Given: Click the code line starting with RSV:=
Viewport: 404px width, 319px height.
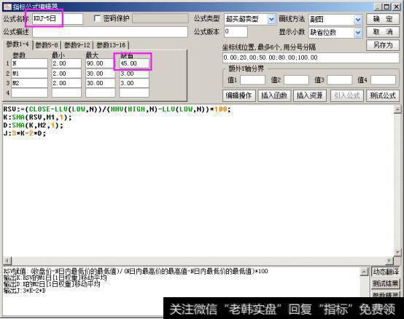Looking at the screenshot, I should pos(117,109).
